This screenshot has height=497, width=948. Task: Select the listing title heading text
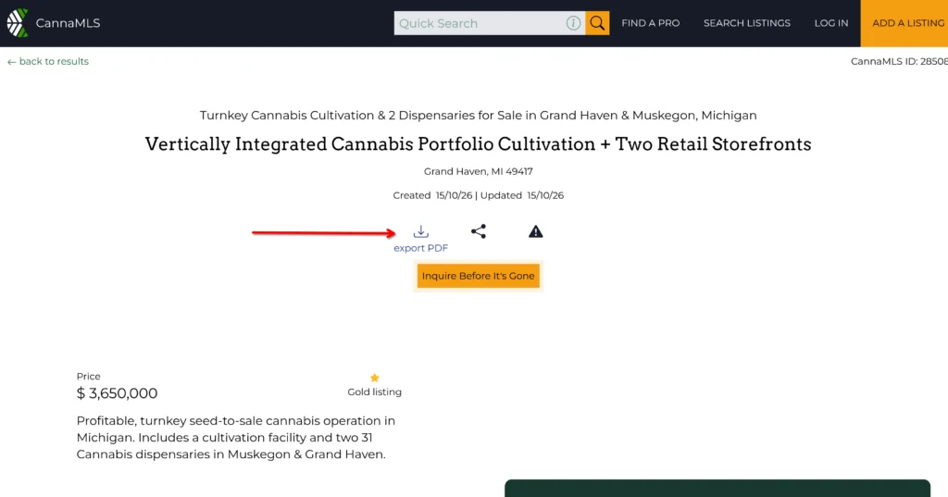pyautogui.click(x=479, y=143)
